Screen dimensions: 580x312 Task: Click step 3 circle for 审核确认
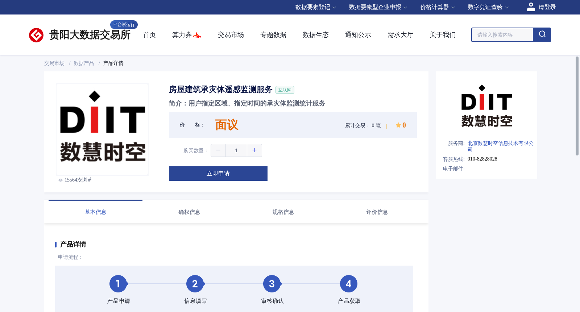pyautogui.click(x=272, y=284)
